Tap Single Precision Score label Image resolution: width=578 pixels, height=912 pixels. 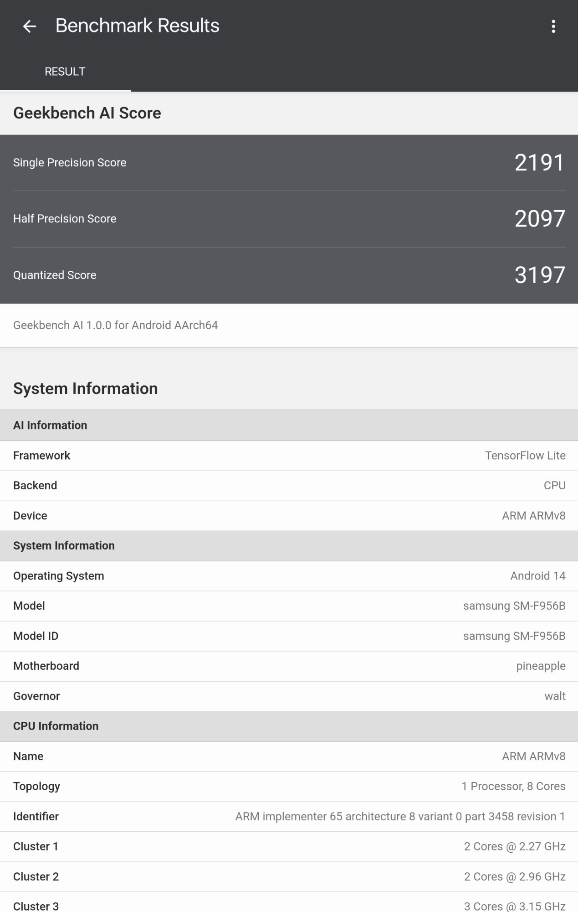pyautogui.click(x=70, y=163)
